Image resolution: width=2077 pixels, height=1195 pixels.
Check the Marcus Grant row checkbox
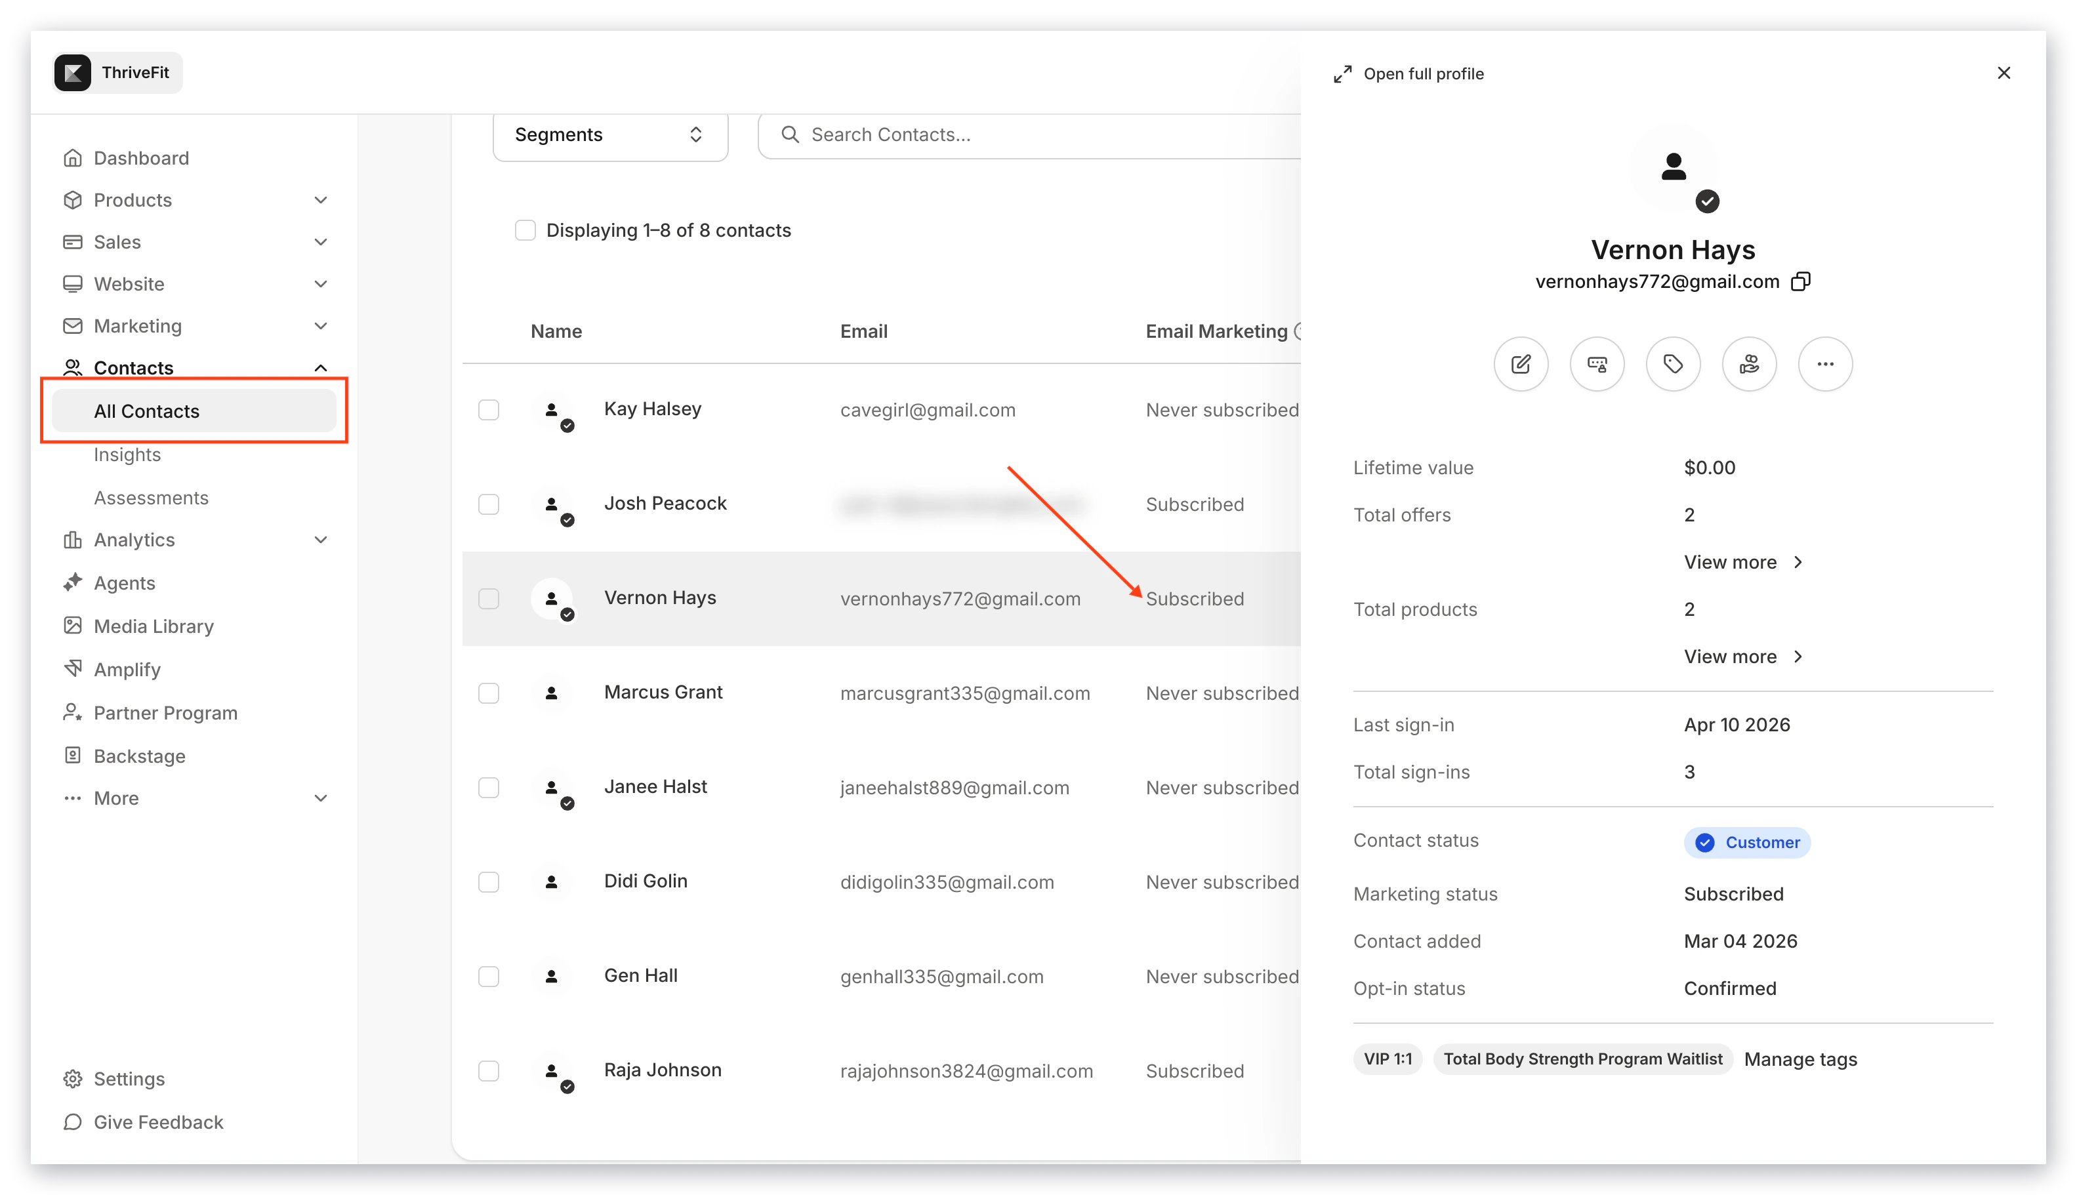(489, 693)
